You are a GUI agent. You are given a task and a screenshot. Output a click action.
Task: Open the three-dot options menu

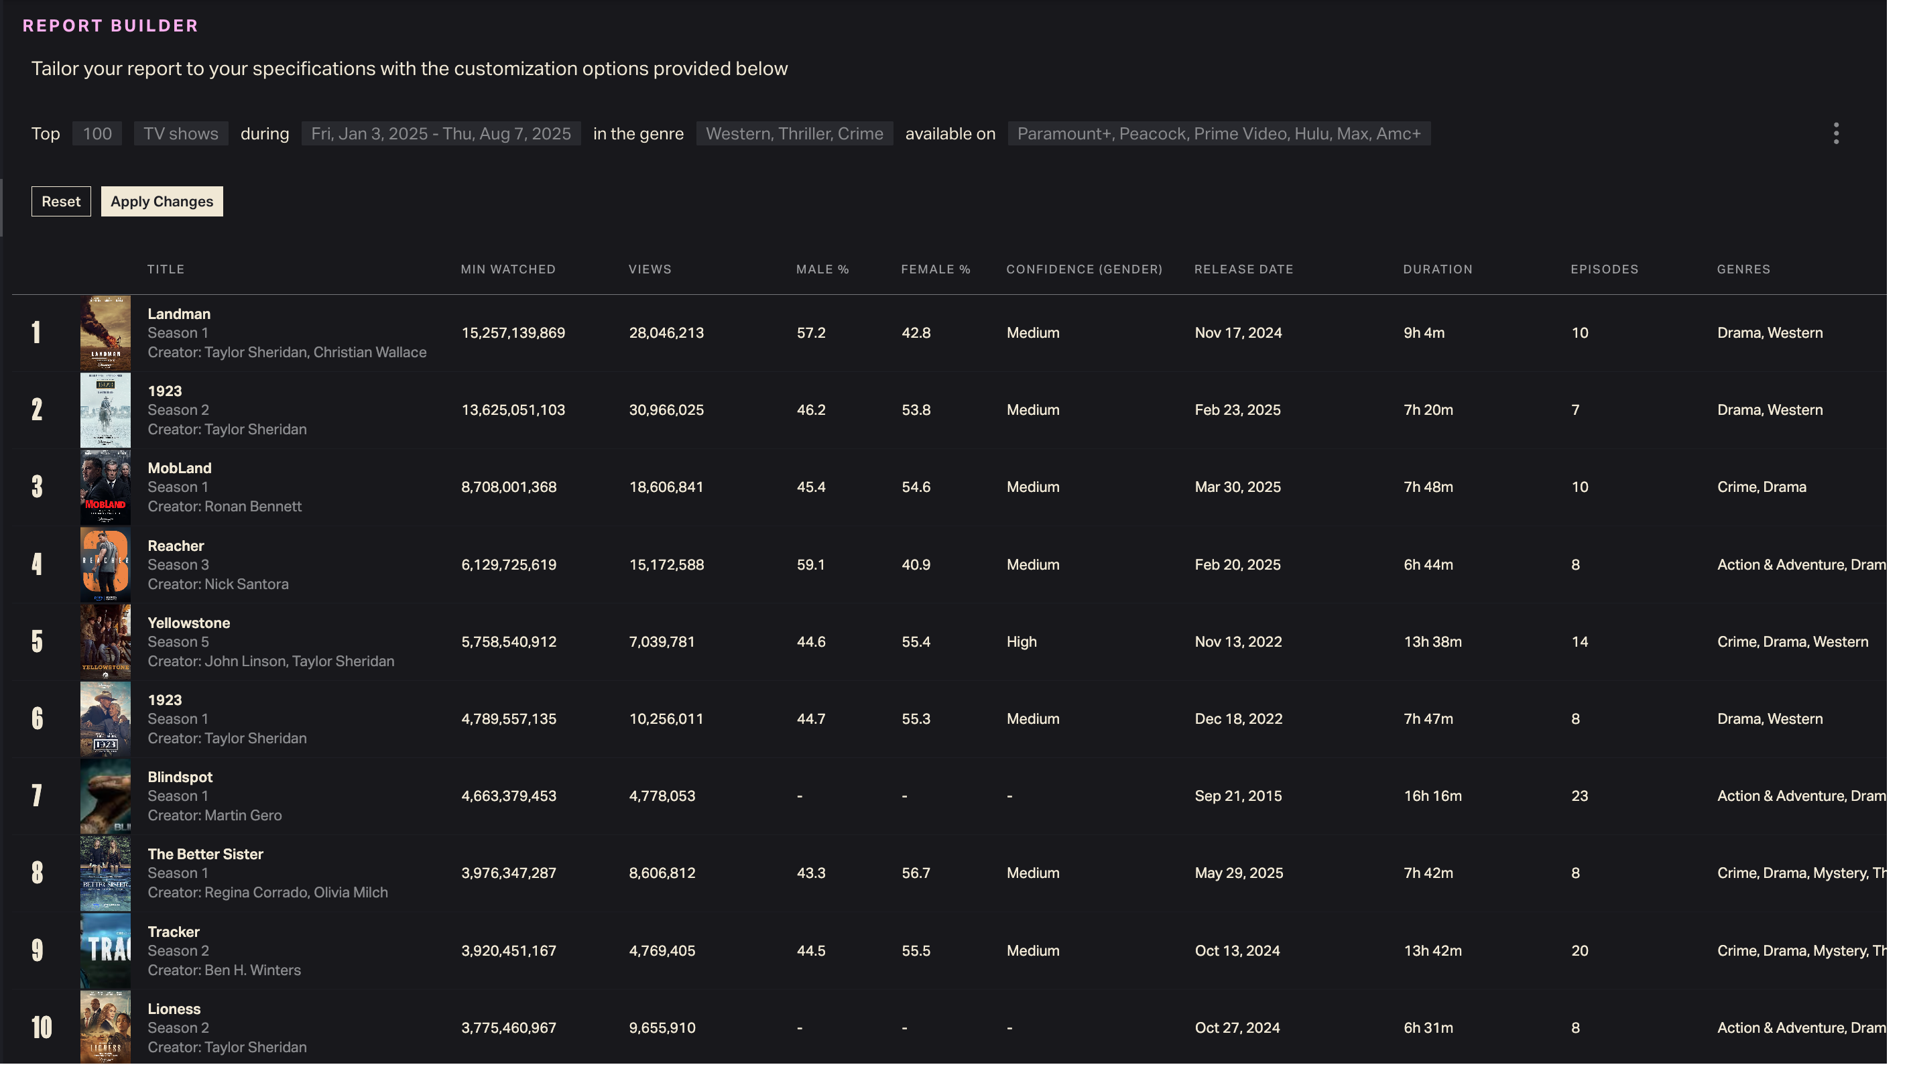tap(1836, 133)
